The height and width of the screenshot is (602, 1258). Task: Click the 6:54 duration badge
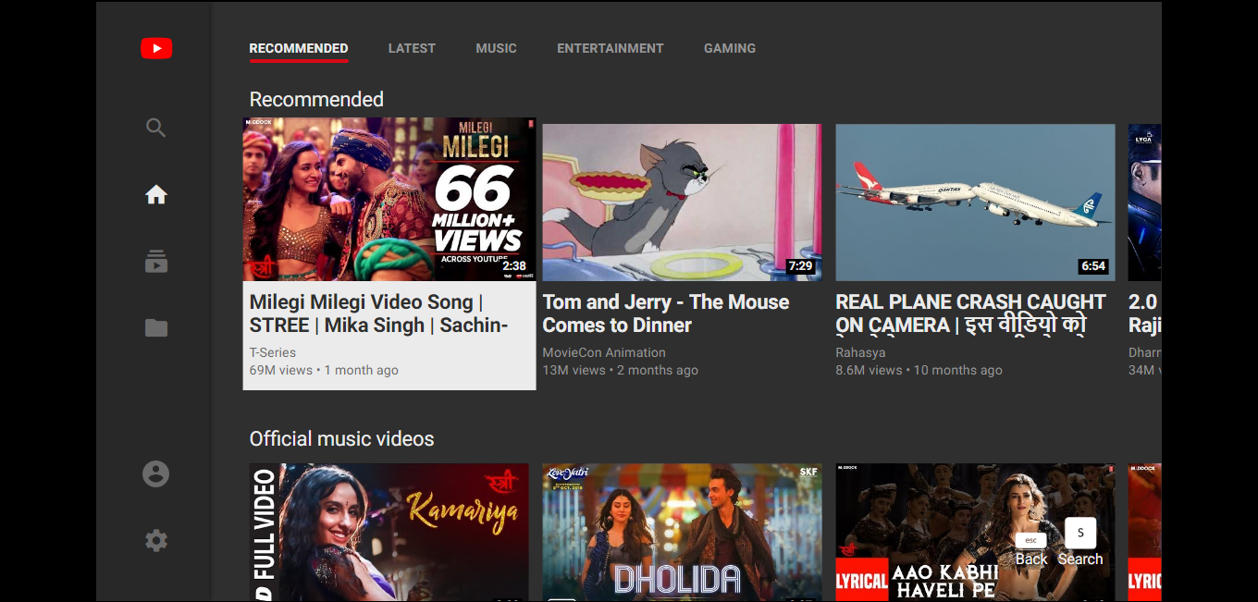pyautogui.click(x=1093, y=266)
